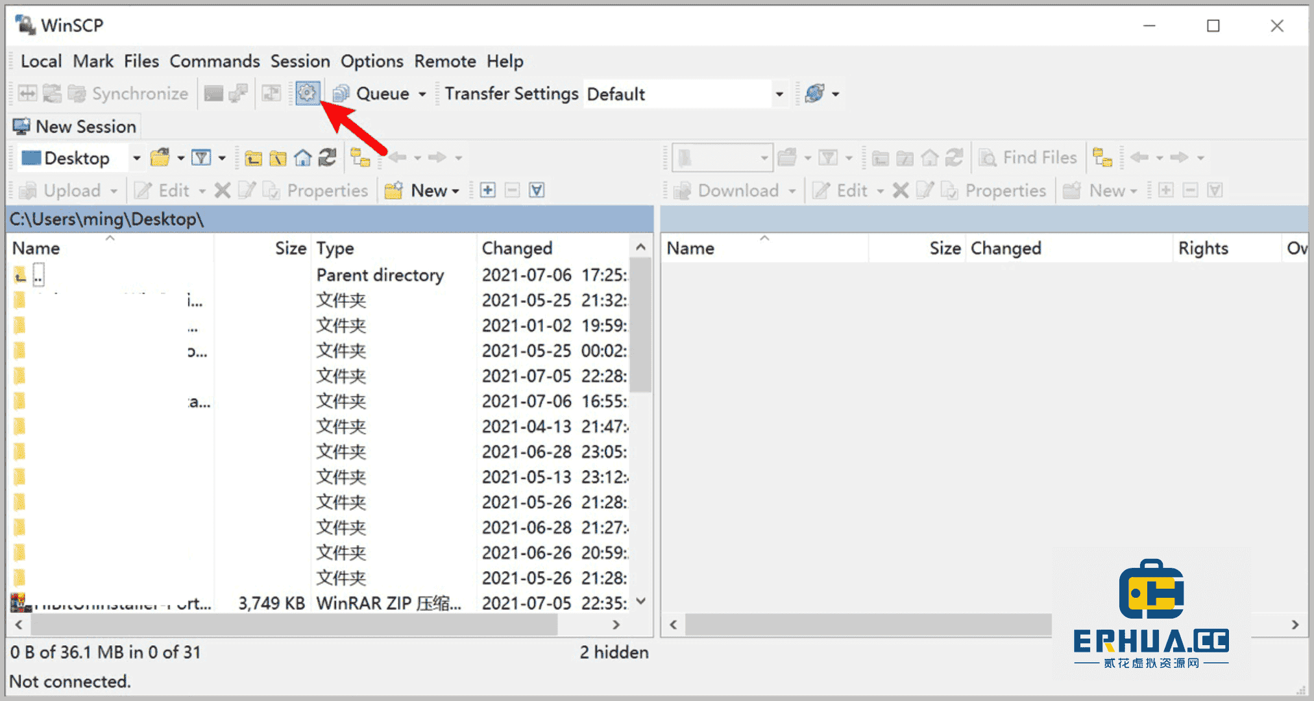Image resolution: width=1314 pixels, height=701 pixels.
Task: Click the Synchronize toolbar button
Action: (x=128, y=93)
